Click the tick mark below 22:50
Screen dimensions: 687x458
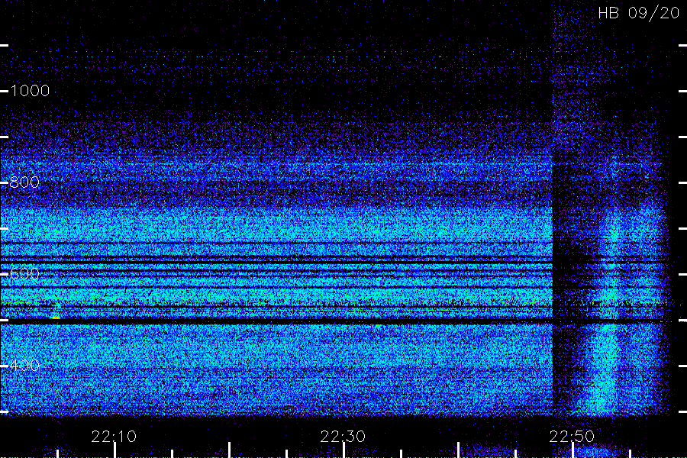click(x=572, y=450)
